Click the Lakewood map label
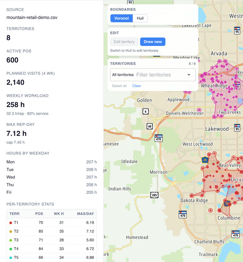The width and height of the screenshot is (243, 262). click(217, 129)
